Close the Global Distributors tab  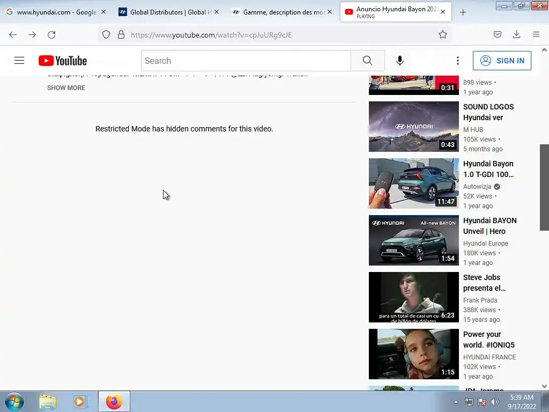click(x=217, y=12)
